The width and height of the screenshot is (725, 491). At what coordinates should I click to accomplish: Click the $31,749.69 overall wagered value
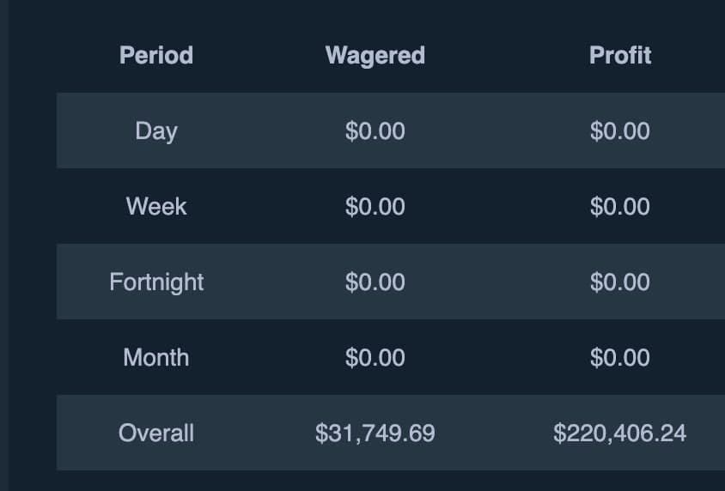pyautogui.click(x=375, y=433)
